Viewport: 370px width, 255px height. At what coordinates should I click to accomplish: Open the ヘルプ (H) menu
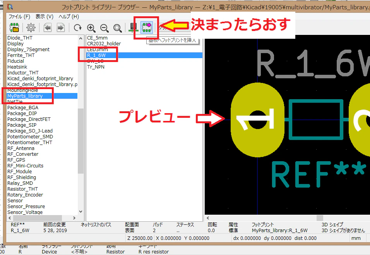(69, 17)
